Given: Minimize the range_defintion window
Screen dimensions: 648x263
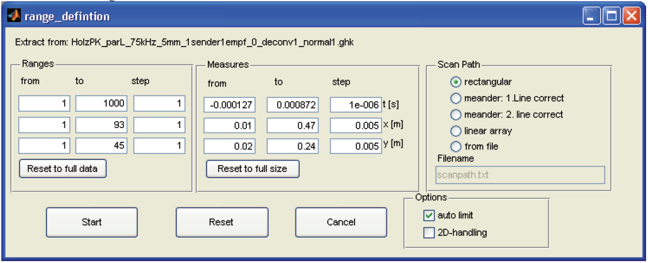Looking at the screenshot, I should coord(592,16).
